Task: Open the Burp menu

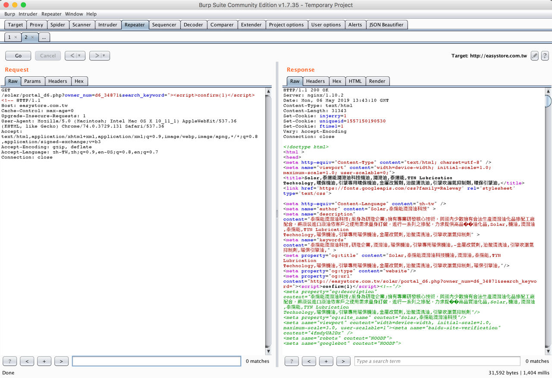Action: click(x=9, y=14)
